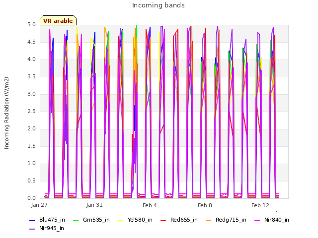
Task: Click the 3.0 y-axis tick label
Action: coord(31,94)
